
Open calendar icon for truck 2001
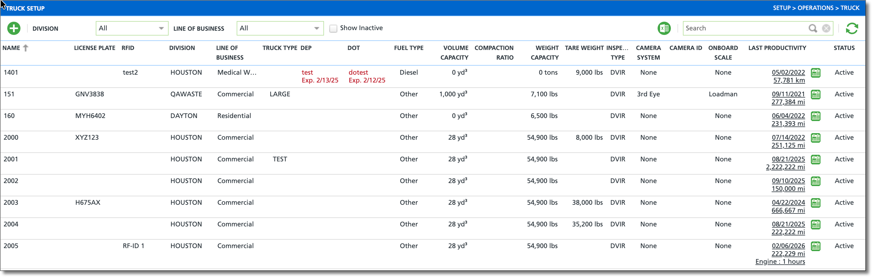tap(815, 160)
